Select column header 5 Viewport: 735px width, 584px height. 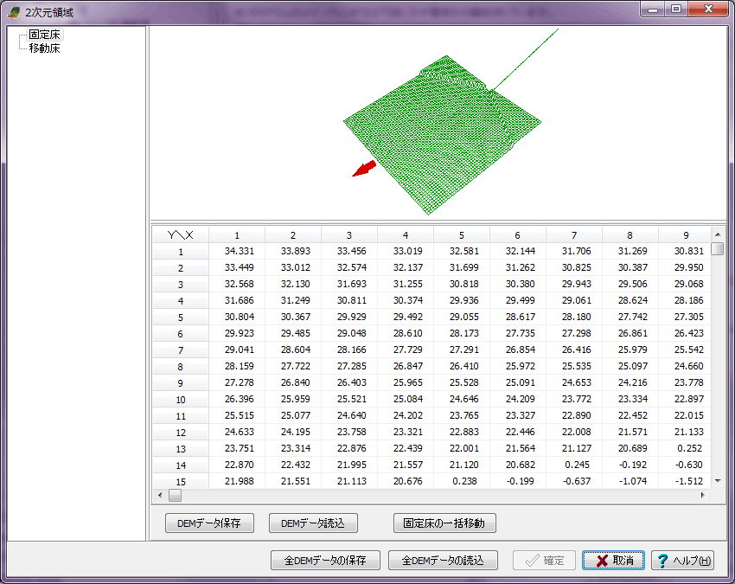pyautogui.click(x=462, y=235)
